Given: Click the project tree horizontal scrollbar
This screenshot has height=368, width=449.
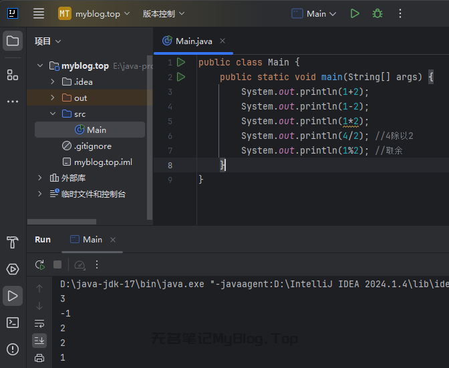Looking at the screenshot, I should 62,222.
